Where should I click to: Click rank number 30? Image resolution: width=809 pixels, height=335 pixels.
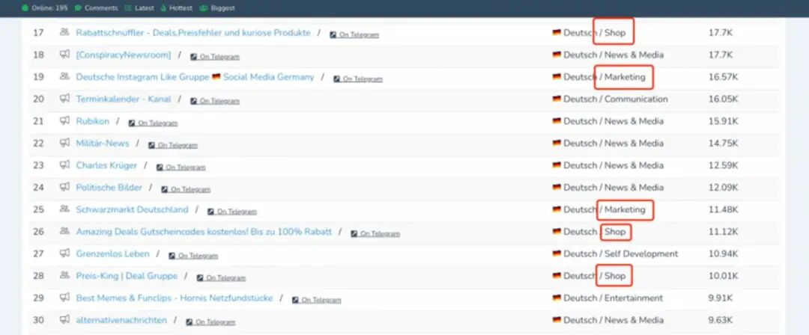(x=39, y=321)
